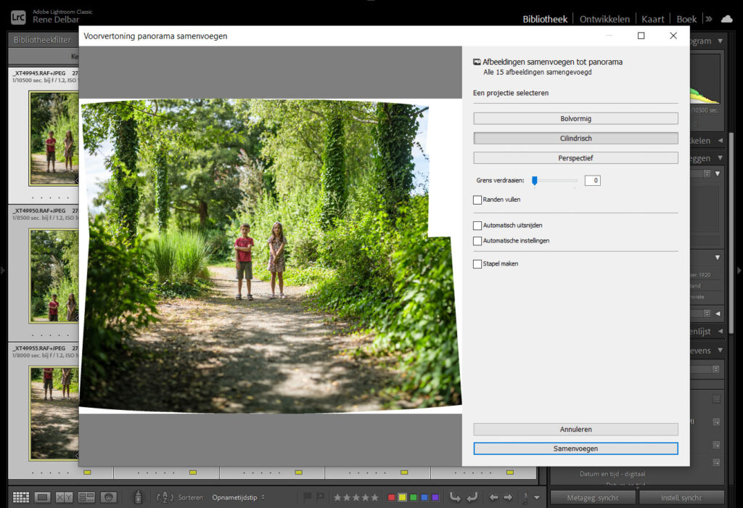Adjust the Grens verdraaien slider

[535, 181]
